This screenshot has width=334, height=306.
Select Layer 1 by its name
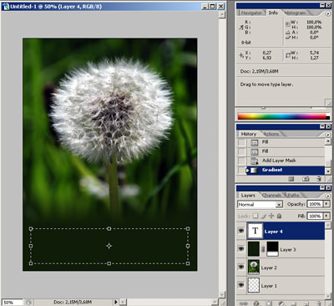(x=269, y=286)
